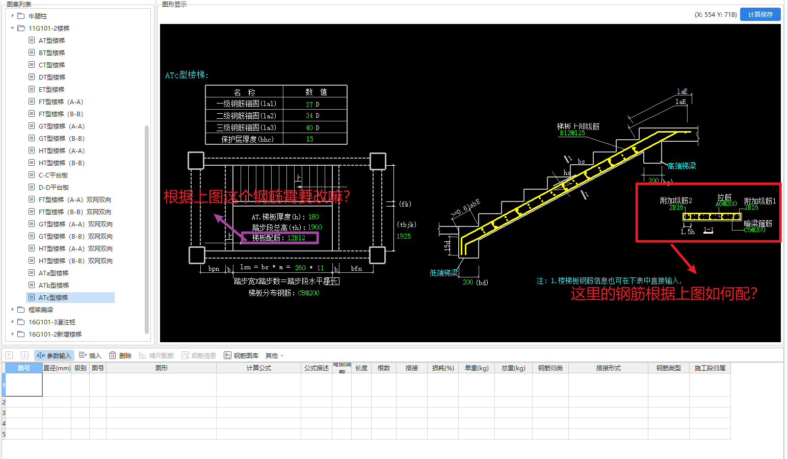Click the 筋号 column header
788x459 pixels.
point(24,368)
